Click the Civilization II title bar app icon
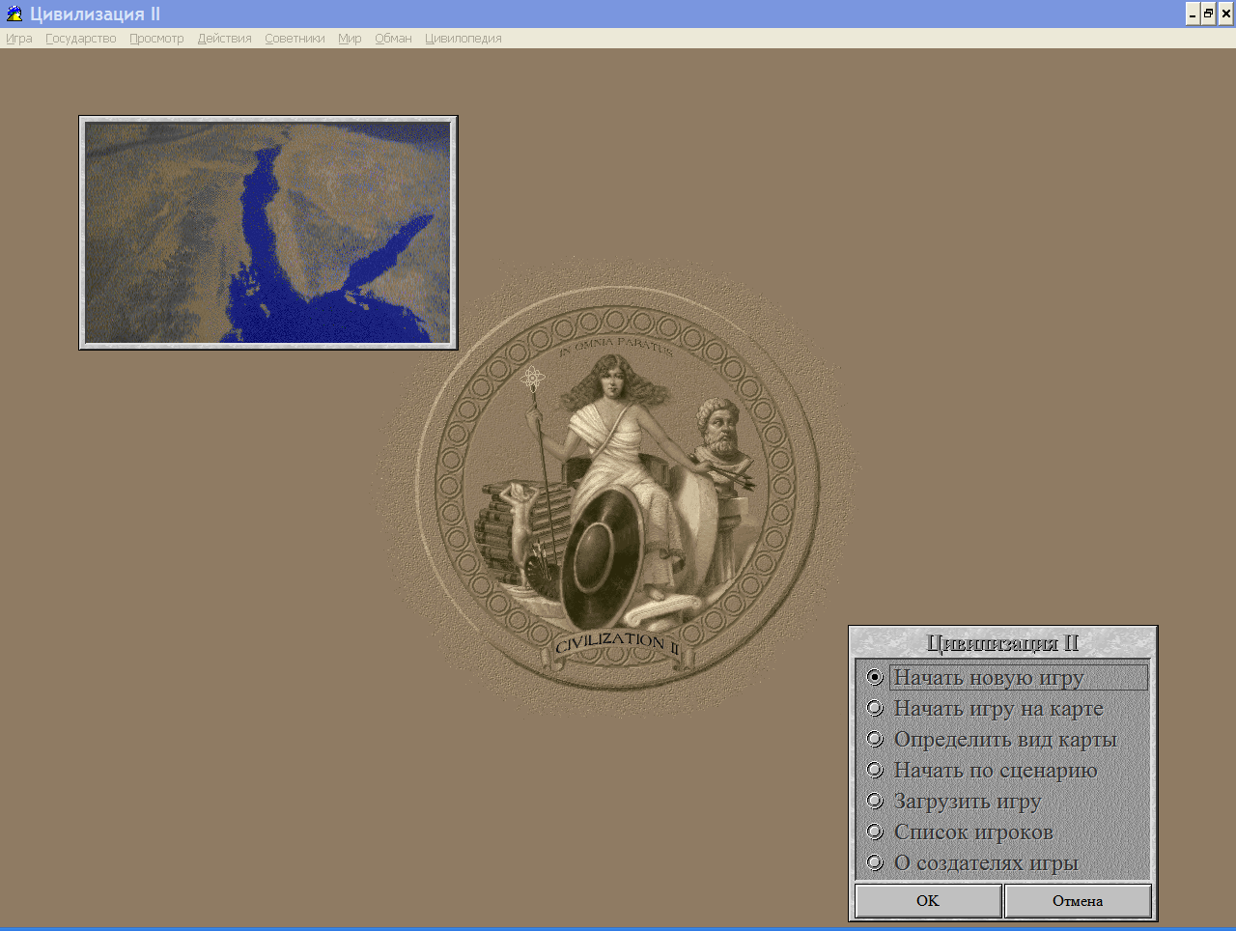Image resolution: width=1236 pixels, height=931 pixels. [14, 14]
